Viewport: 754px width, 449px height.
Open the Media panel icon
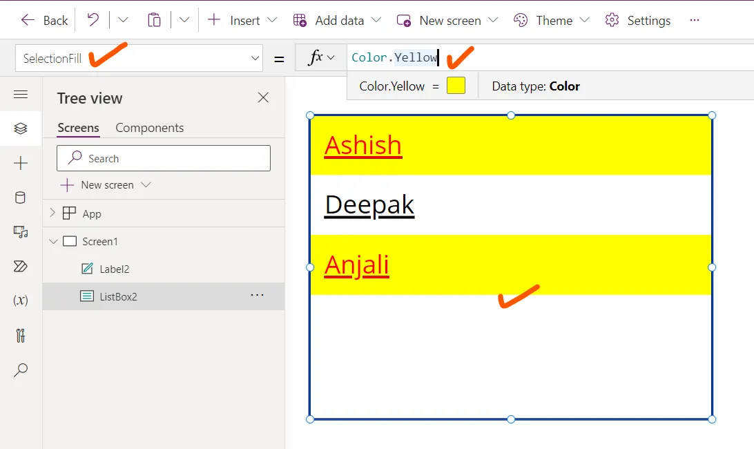[x=22, y=232]
